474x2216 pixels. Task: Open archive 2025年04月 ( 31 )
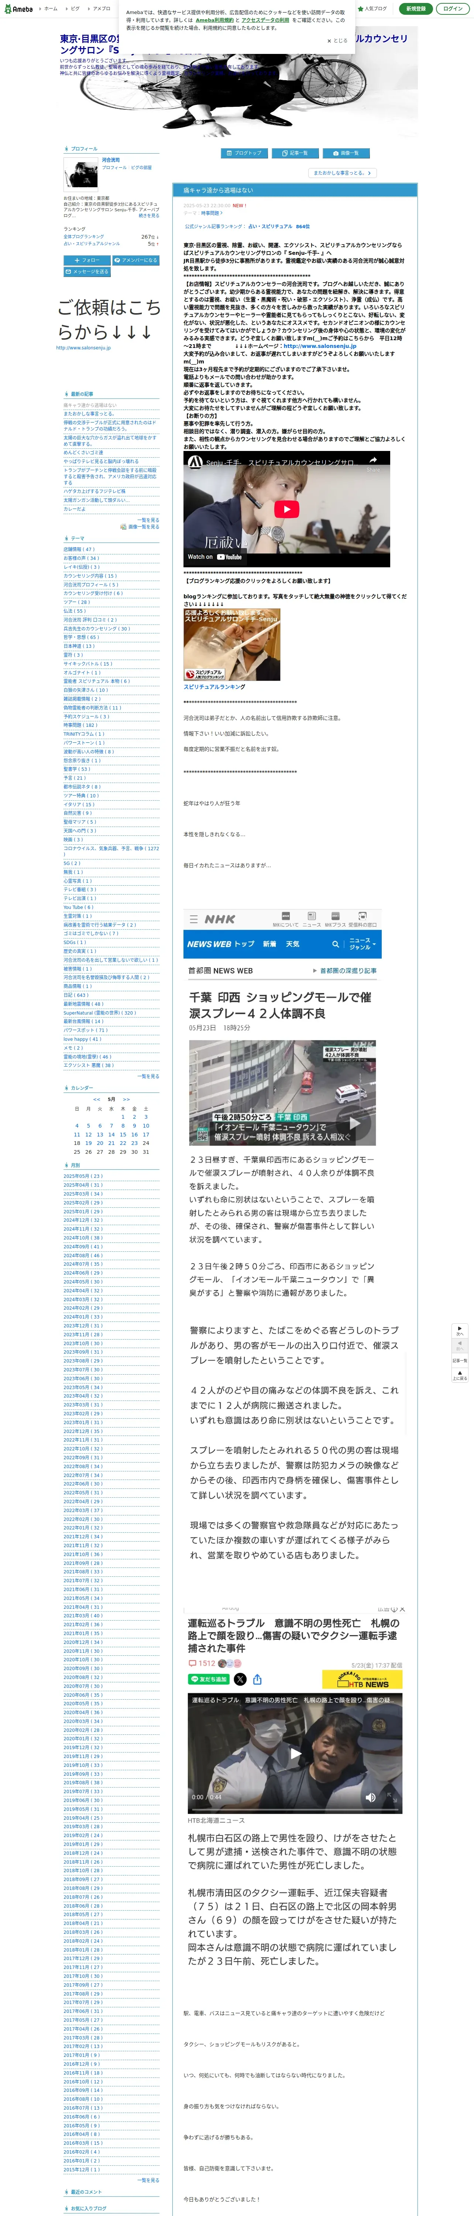tap(83, 1186)
